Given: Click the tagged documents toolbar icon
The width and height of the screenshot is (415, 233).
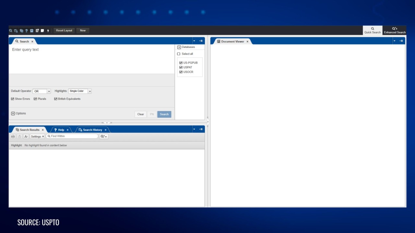Looking at the screenshot, I should coord(37,31).
